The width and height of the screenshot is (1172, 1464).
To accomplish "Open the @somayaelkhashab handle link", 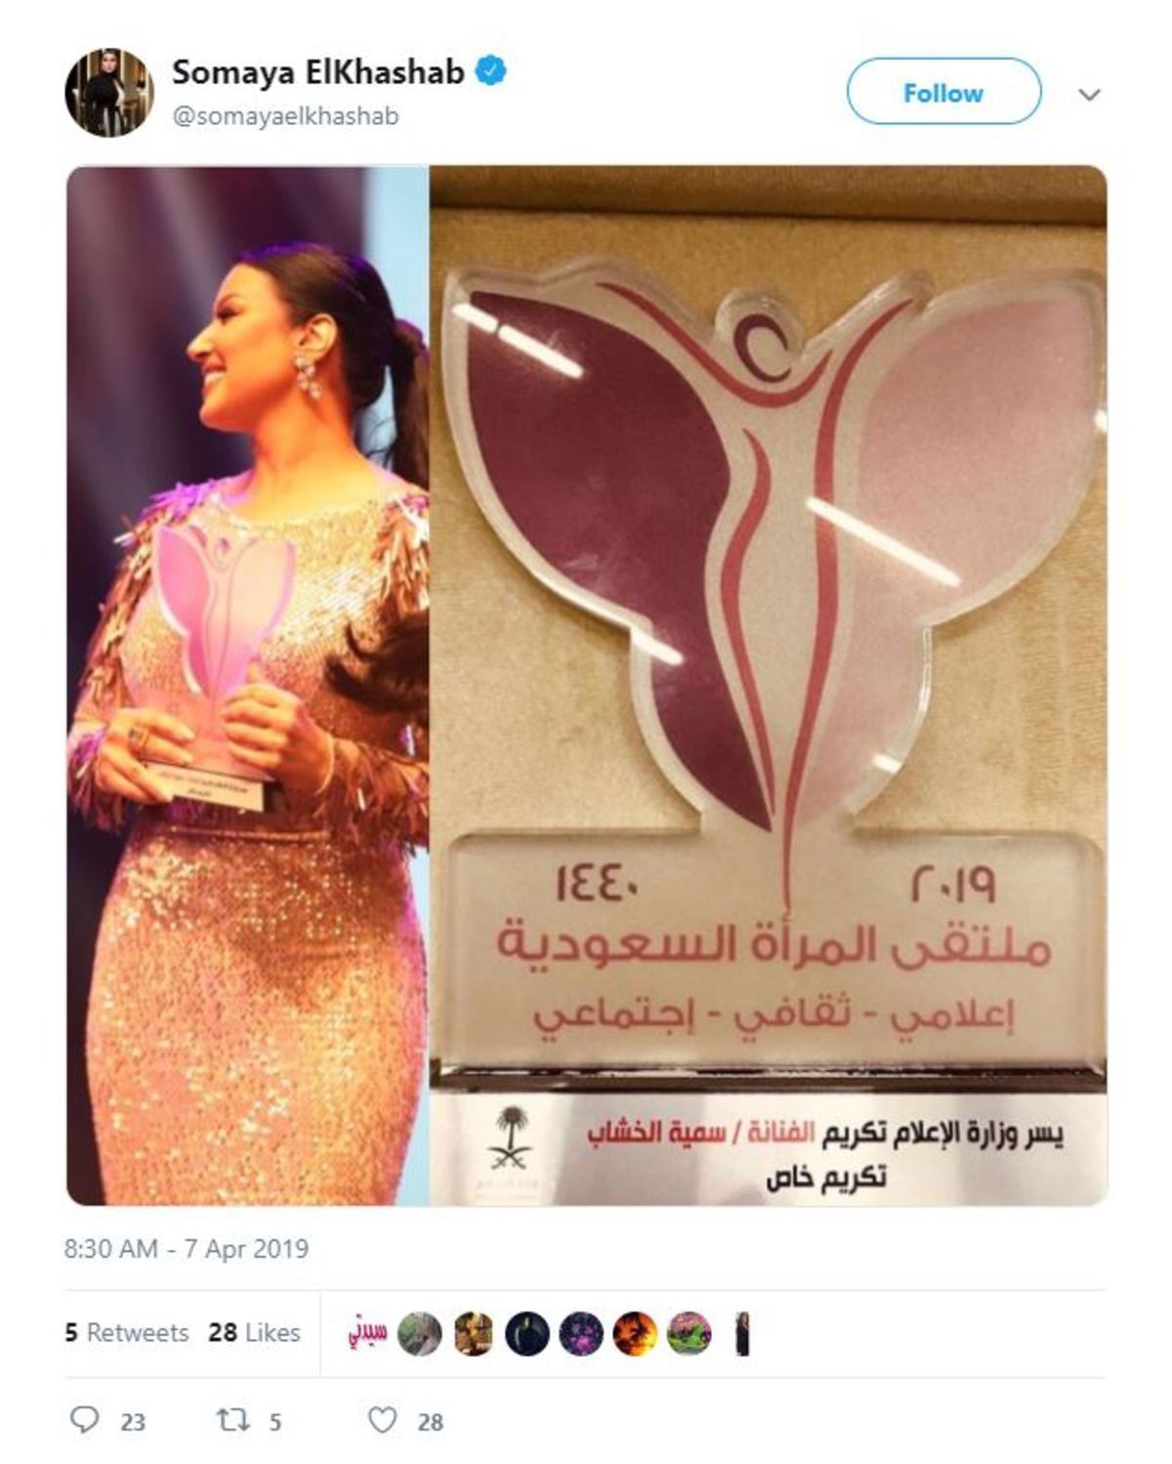I will 285,116.
